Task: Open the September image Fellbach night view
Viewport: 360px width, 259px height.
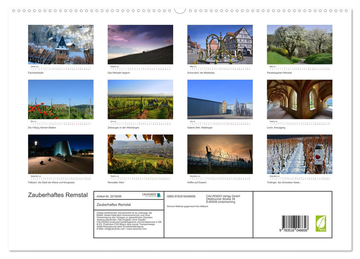Action: 61,154
